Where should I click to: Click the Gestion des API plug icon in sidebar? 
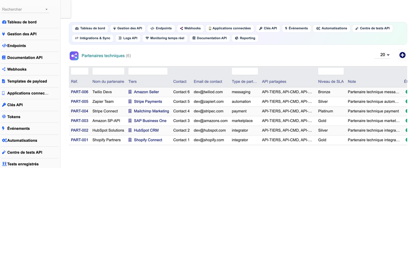point(4,34)
